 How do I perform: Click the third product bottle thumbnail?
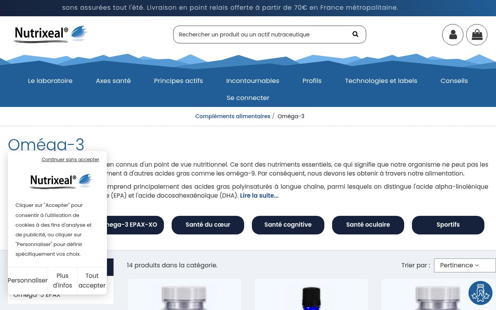click(x=438, y=294)
